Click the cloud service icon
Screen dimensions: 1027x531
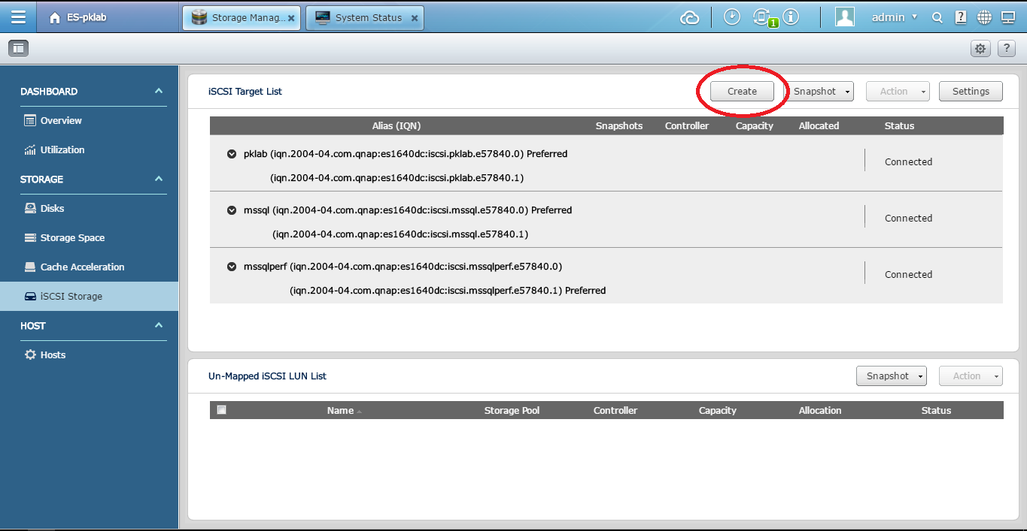pyautogui.click(x=689, y=18)
